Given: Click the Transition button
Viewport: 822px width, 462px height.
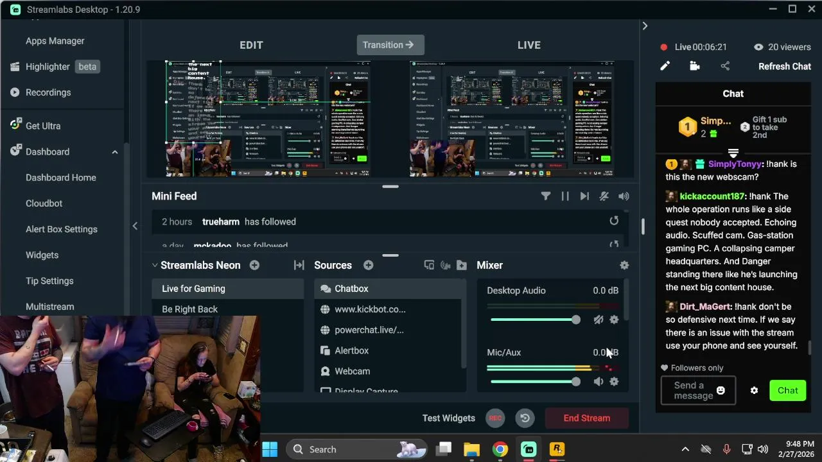Looking at the screenshot, I should click(390, 45).
